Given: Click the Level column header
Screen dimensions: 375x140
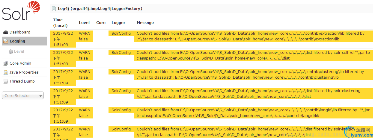Looking at the screenshot, I should pyautogui.click(x=84, y=23).
